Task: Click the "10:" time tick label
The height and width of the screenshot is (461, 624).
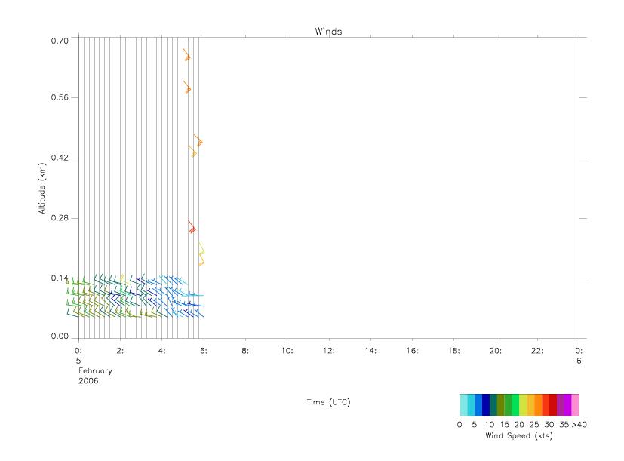Action: pos(287,351)
